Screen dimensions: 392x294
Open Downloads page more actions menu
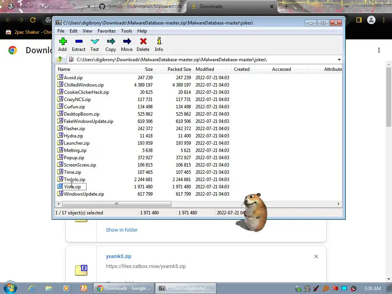(x=379, y=50)
